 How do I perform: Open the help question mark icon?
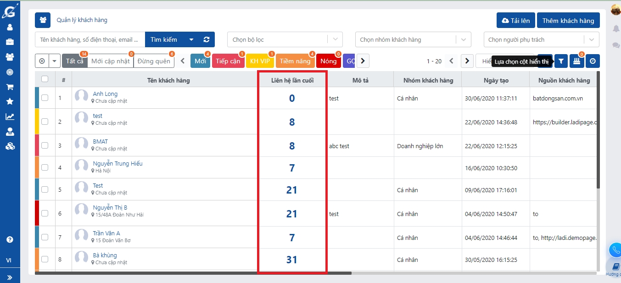pos(10,239)
